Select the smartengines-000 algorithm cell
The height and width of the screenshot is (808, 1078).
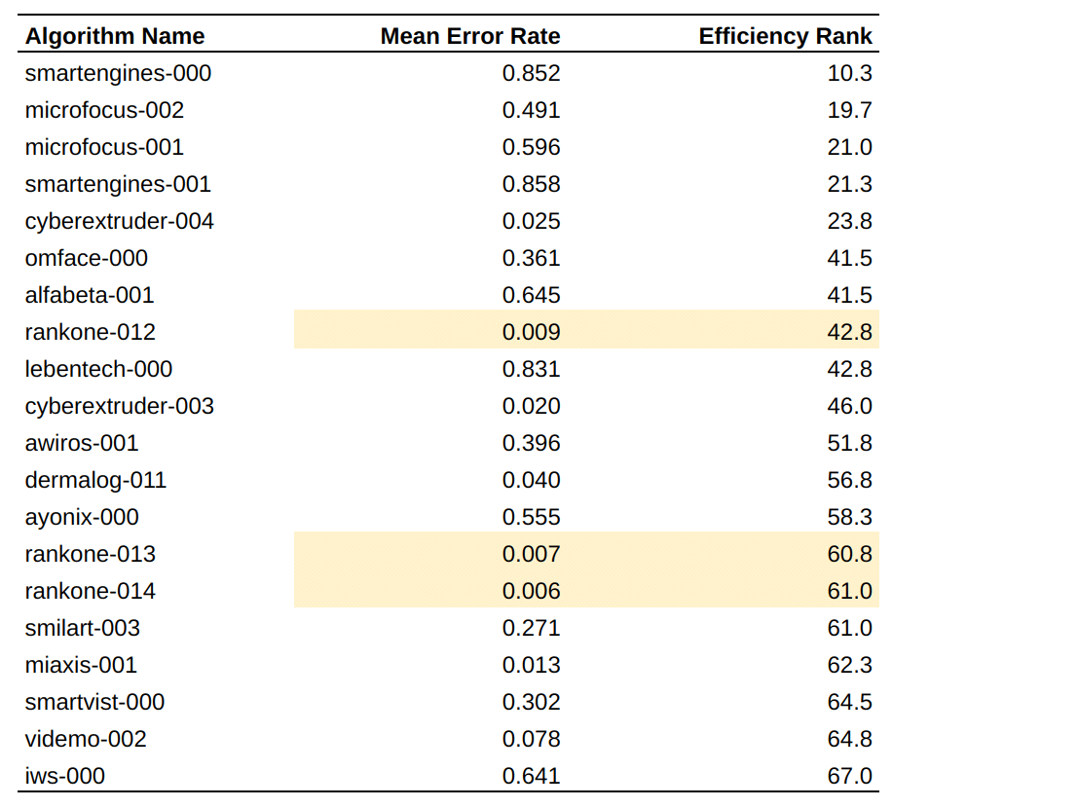point(118,73)
